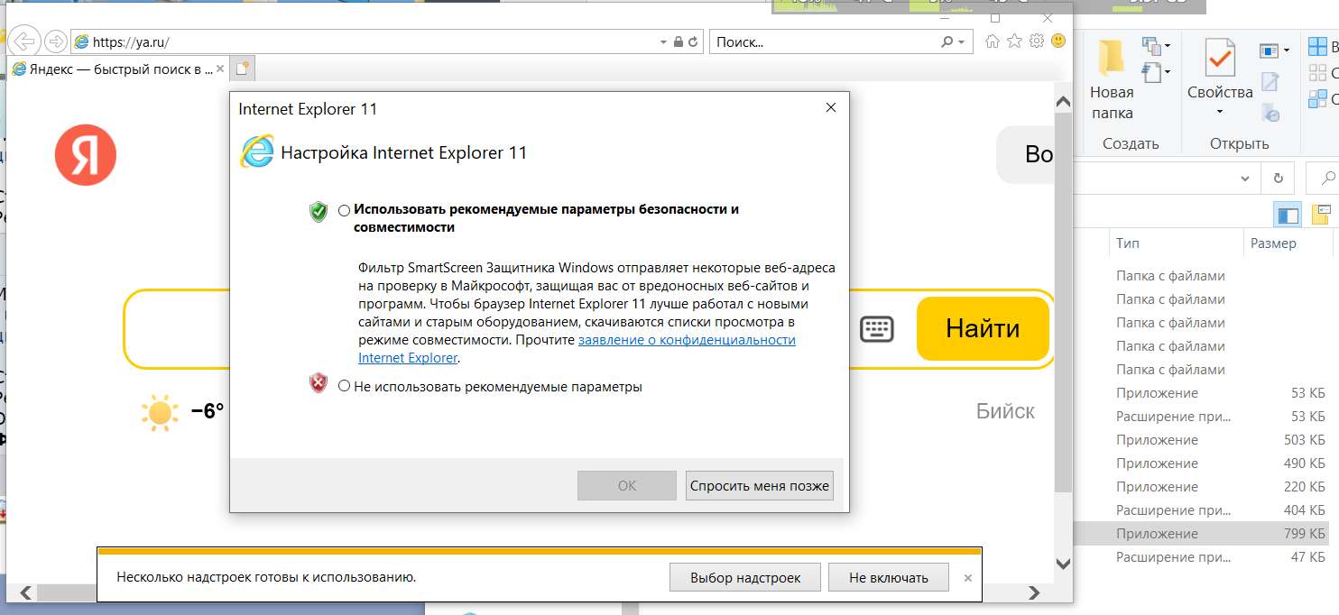Click the IE forward arrow button
This screenshot has height=615, width=1339.
click(55, 41)
